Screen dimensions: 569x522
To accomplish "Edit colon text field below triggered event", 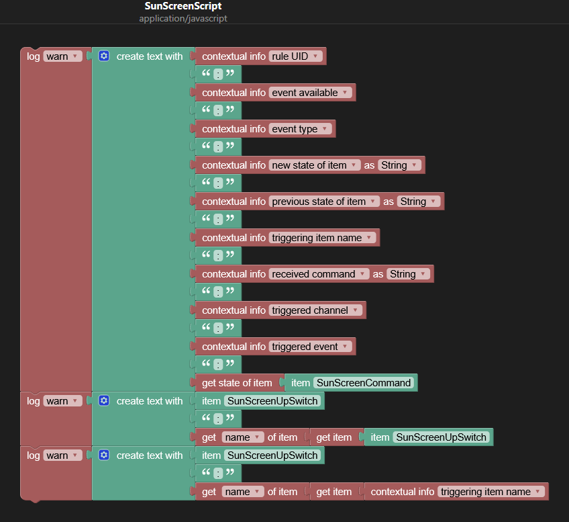I will [218, 365].
